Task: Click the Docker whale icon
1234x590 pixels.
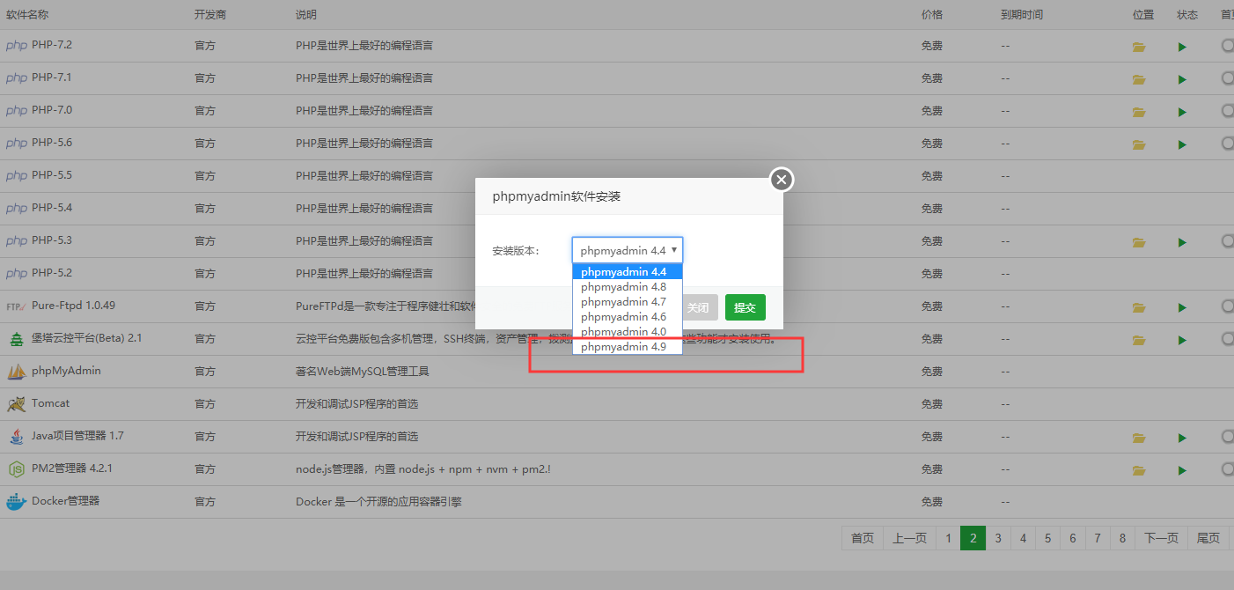Action: click(x=16, y=502)
